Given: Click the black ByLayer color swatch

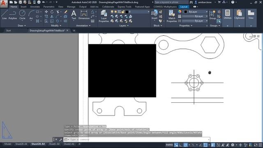Looking at the screenshot, I should [185, 12].
